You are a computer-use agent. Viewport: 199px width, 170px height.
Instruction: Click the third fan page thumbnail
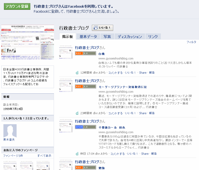[43, 166]
